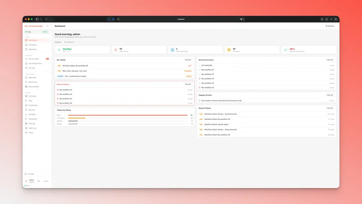362x204 pixels.
Task: Select the Tags label icon
Action: click(x=26, y=101)
